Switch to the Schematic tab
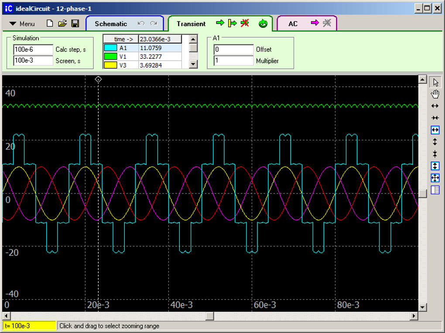This screenshot has width=445, height=333. tap(111, 24)
